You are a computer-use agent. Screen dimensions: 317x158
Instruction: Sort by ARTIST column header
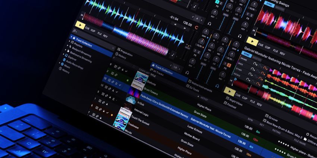[204, 98]
